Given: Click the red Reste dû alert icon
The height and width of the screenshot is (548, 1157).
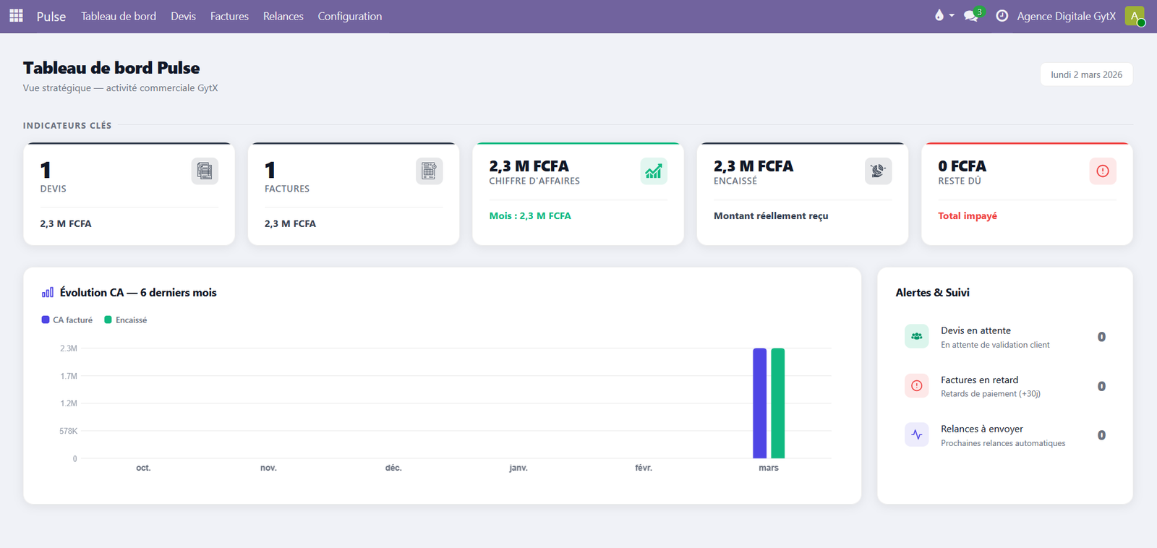Looking at the screenshot, I should 1102,171.
